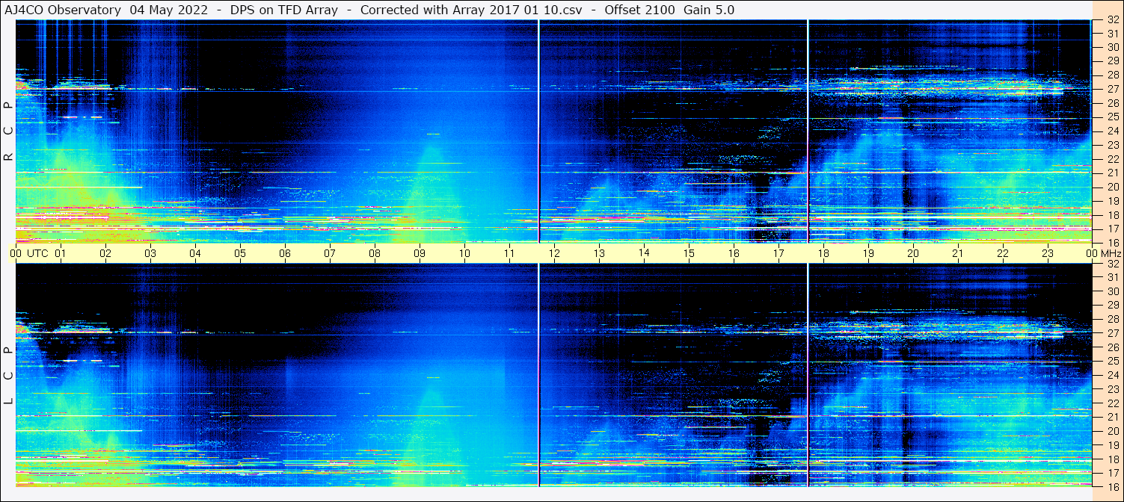The width and height of the screenshot is (1124, 502).
Task: Click hour "22" on the time axis
Action: coord(1003,253)
